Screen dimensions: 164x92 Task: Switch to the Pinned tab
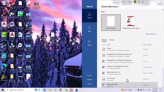[x=112, y=40]
